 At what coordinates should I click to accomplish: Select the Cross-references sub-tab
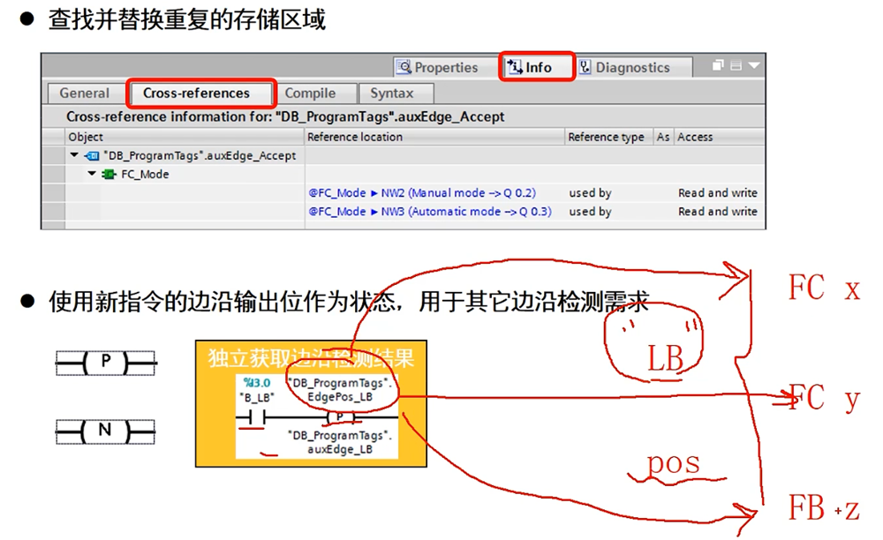pos(196,93)
